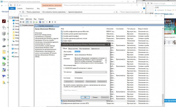Click the Export list icon in Services toolbar
This screenshot has height=107, width=176.
tap(36, 22)
